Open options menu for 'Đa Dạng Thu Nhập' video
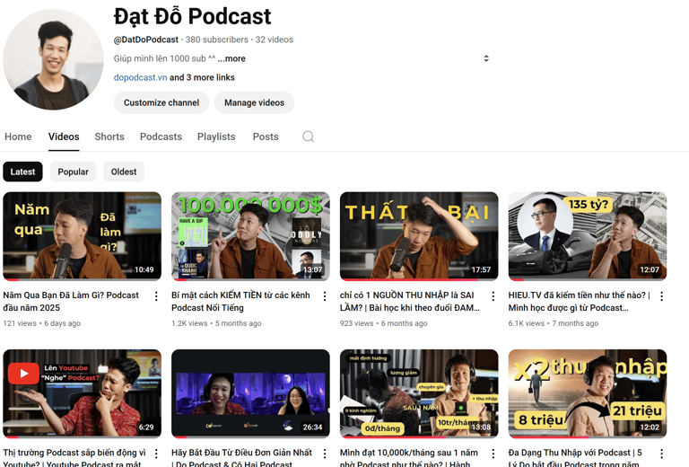689x467 pixels. click(661, 454)
